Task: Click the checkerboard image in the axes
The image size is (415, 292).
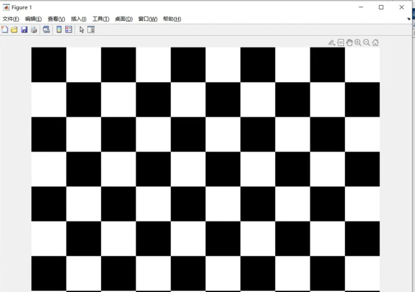Action: click(x=205, y=169)
